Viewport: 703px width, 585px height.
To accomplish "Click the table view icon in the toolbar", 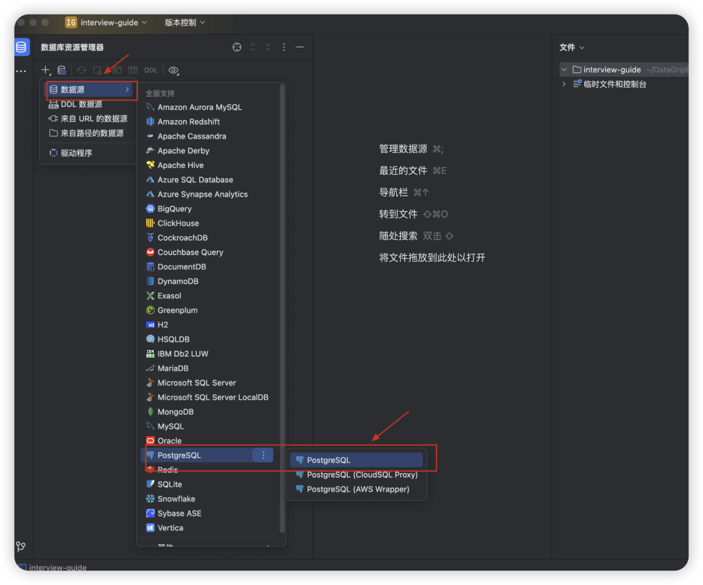I will [x=132, y=69].
